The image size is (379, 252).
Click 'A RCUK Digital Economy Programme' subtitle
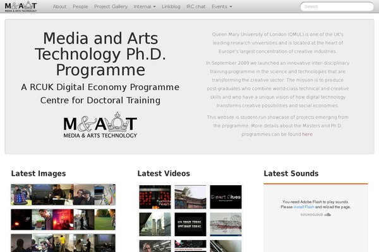(x=100, y=87)
